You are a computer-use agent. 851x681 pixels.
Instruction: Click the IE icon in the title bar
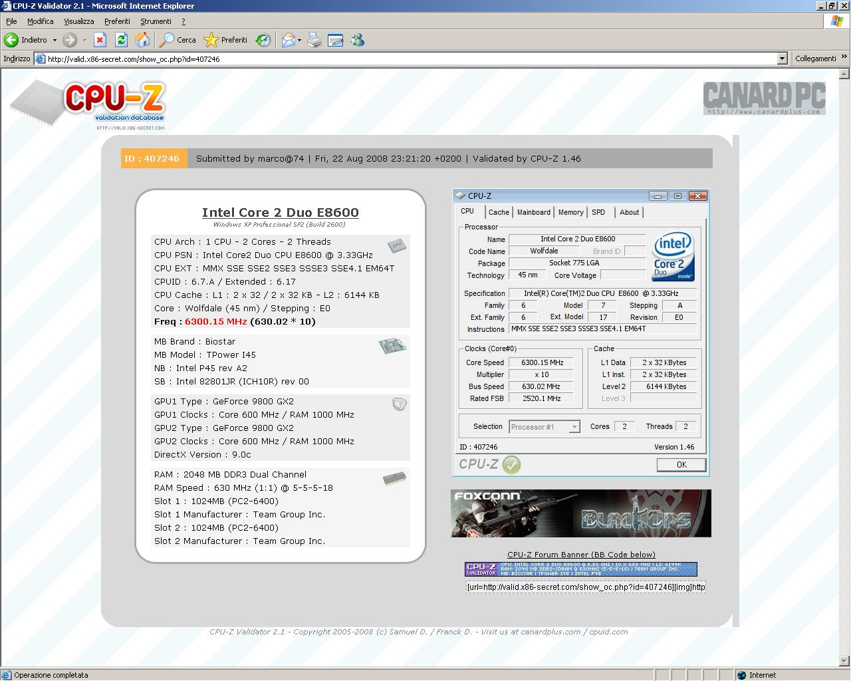tap(6, 6)
